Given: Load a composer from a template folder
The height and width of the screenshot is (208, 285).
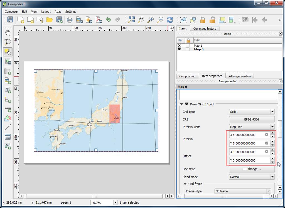Looking at the screenshot, I should (50, 20).
